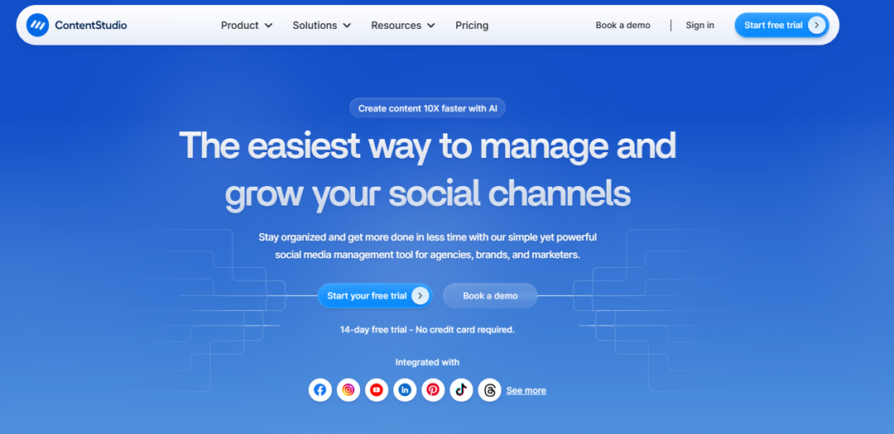Open the Threads integration icon

click(489, 390)
